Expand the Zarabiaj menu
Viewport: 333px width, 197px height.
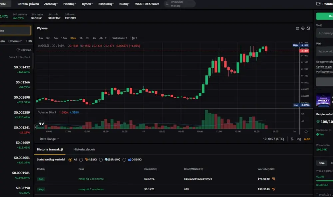tap(51, 4)
